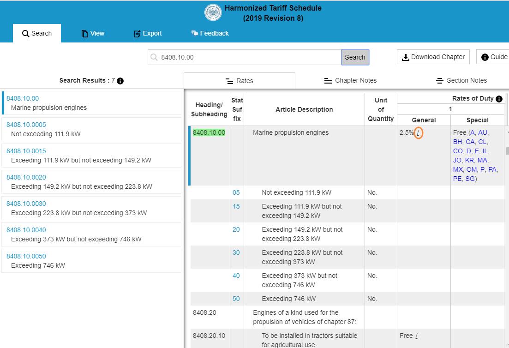This screenshot has height=348, width=509.
Task: Click special program code AU link
Action: pyautogui.click(x=482, y=132)
